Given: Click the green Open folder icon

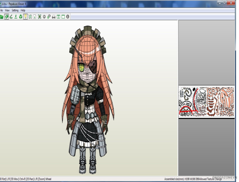Looking at the screenshot, I should coord(1,17).
